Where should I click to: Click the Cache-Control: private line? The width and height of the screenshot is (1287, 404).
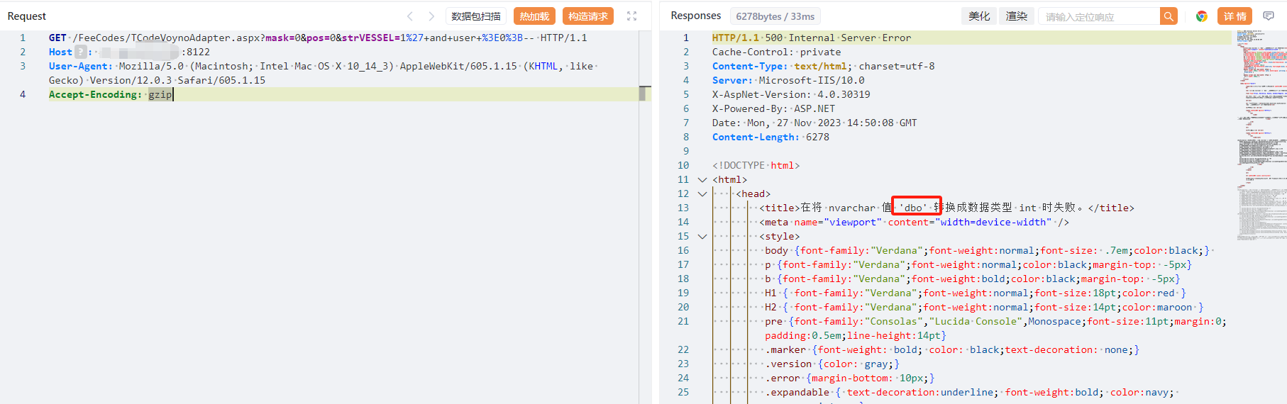tap(776, 52)
